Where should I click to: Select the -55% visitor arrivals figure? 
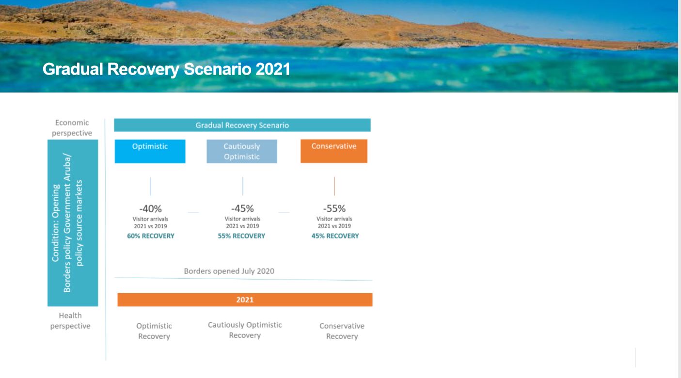point(334,209)
